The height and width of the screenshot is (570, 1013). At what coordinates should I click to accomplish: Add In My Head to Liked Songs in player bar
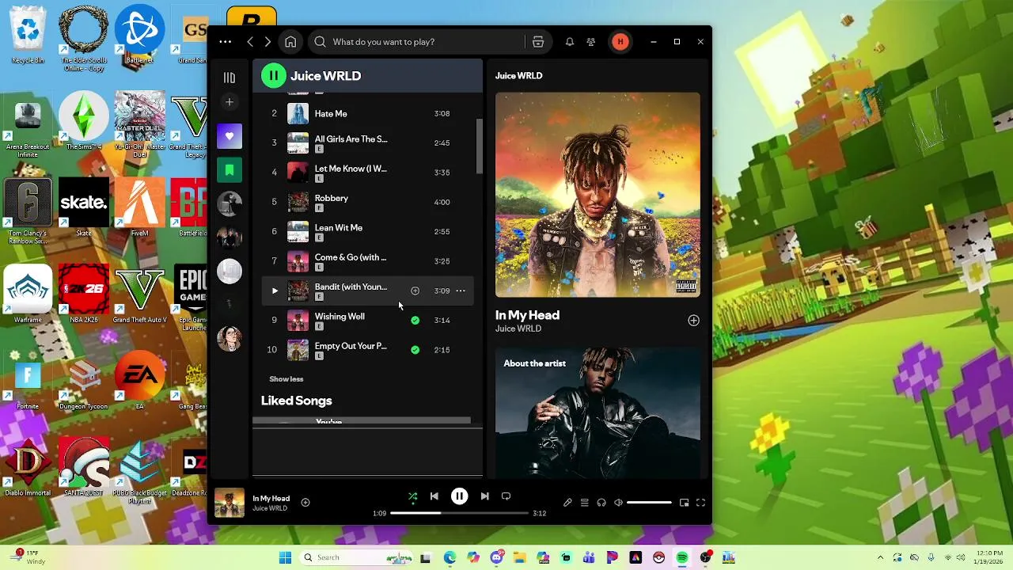pyautogui.click(x=305, y=503)
